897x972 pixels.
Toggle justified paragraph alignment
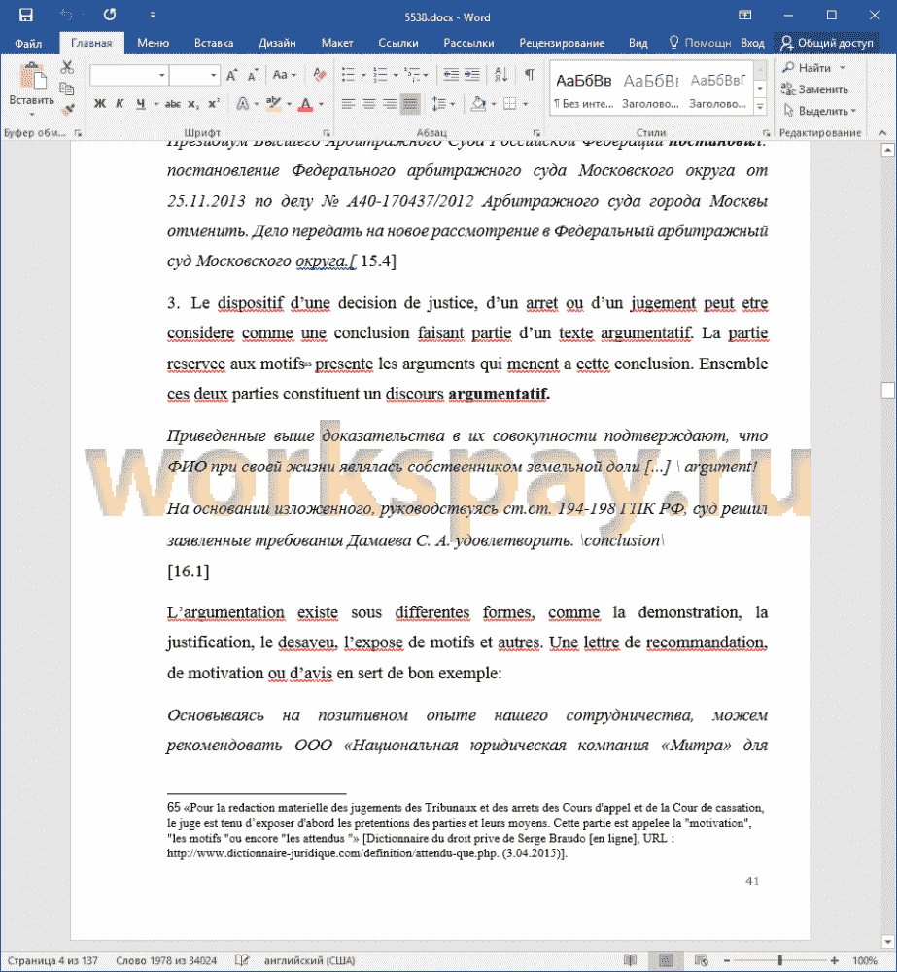click(x=410, y=104)
